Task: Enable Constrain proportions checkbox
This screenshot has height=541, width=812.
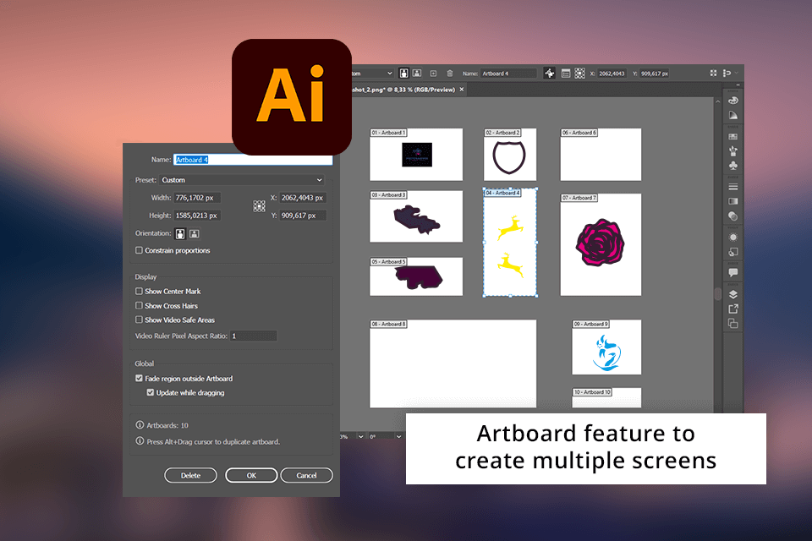Action: click(139, 250)
